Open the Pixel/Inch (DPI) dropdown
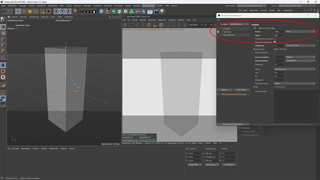 pos(300,46)
